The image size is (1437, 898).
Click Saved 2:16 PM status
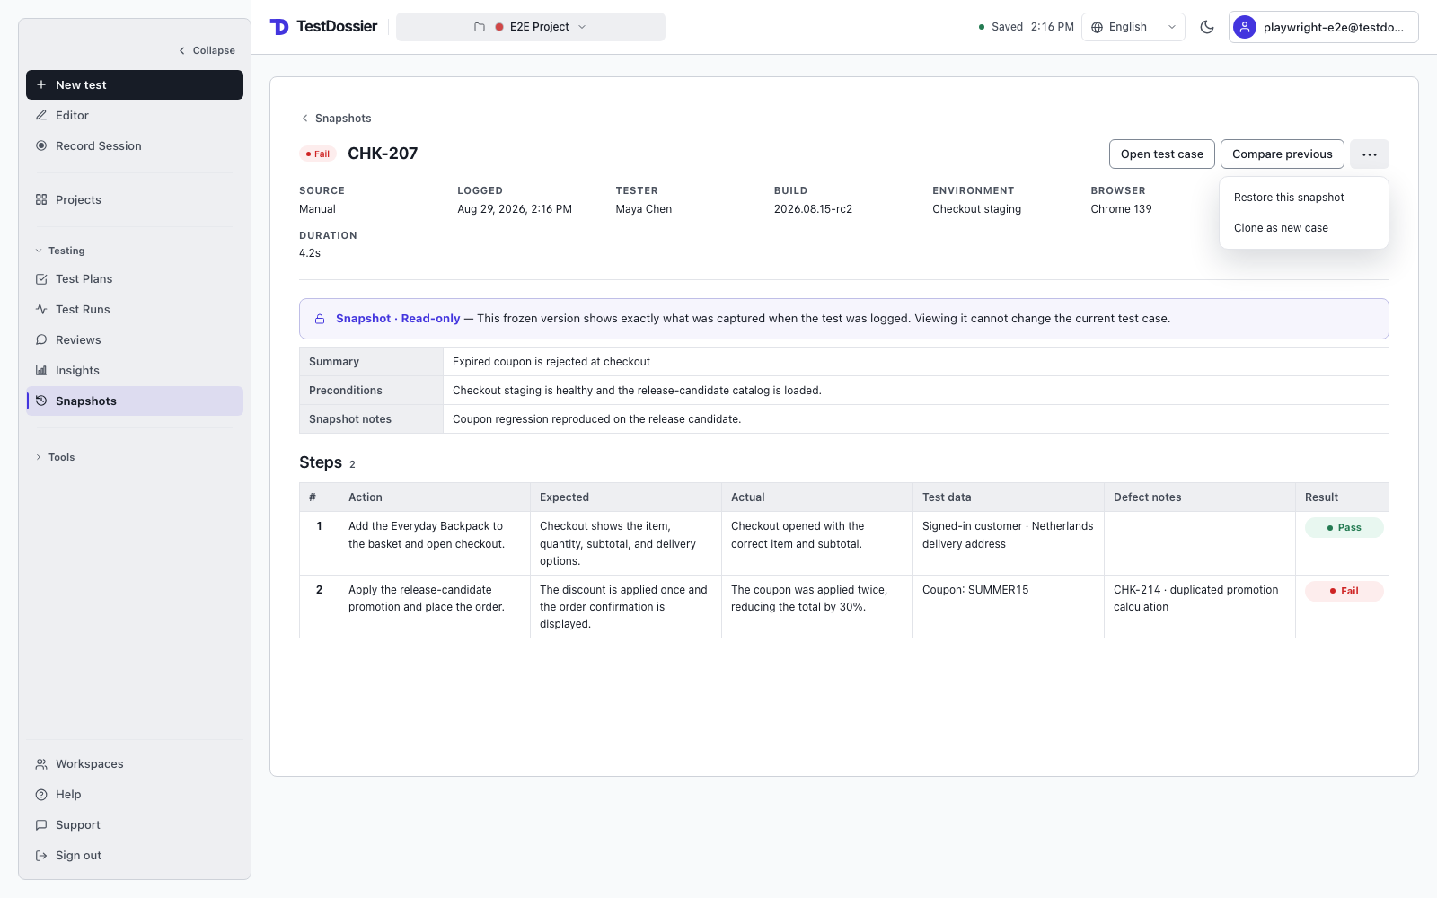pos(1026,27)
